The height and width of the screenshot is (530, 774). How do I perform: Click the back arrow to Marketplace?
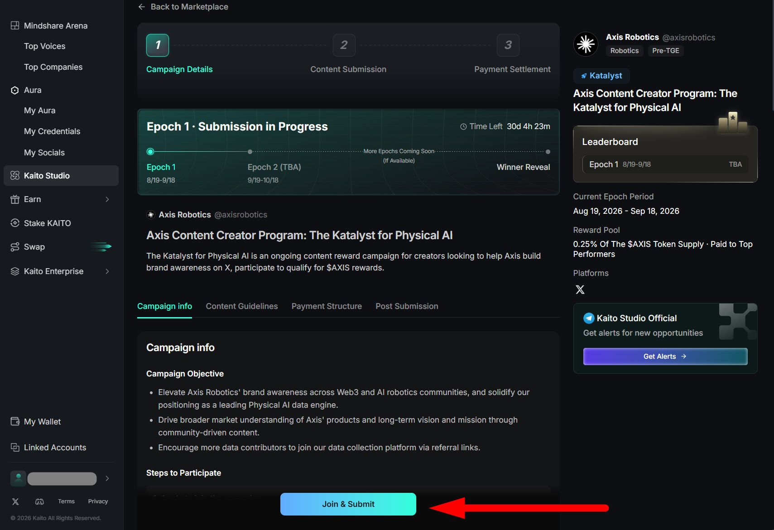(x=142, y=7)
